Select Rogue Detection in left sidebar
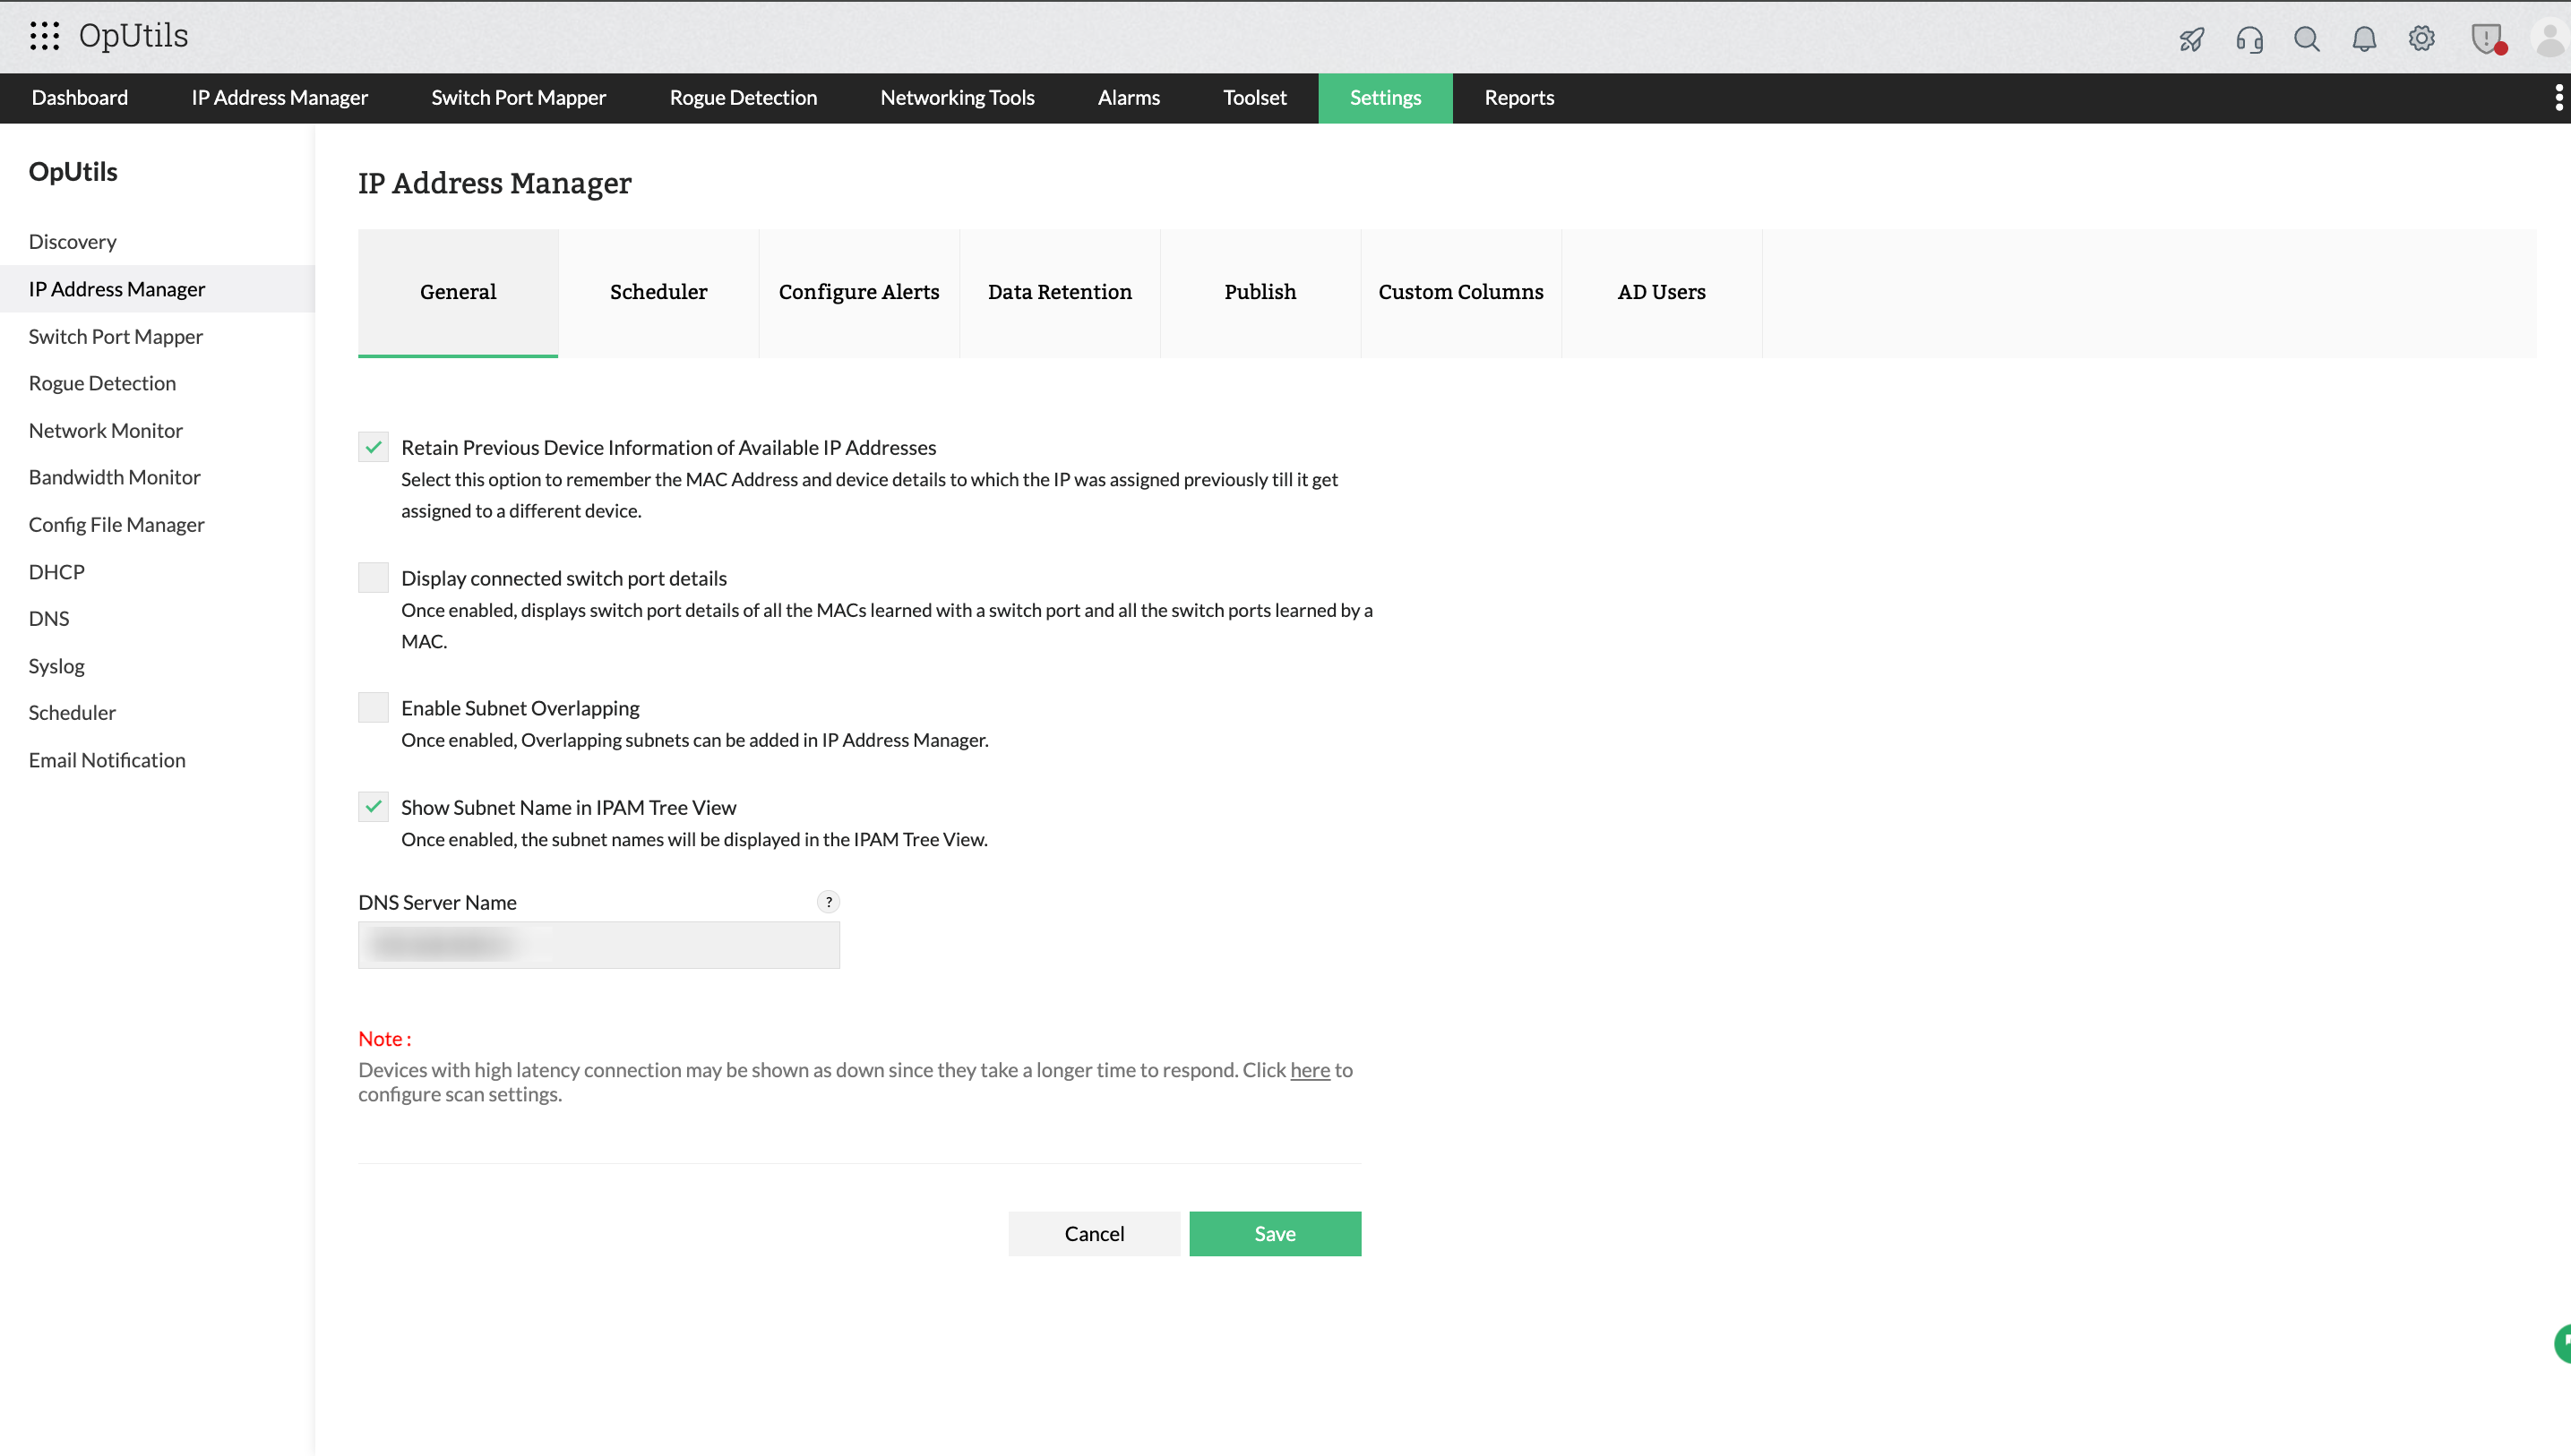The height and width of the screenshot is (1456, 2571). click(x=102, y=383)
